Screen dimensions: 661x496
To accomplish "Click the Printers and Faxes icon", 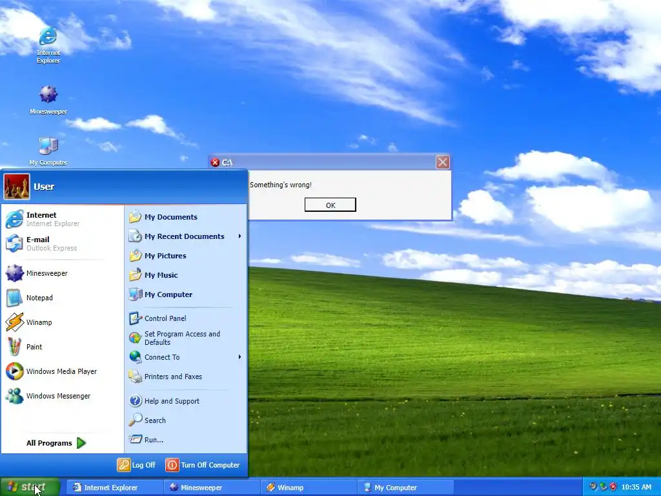I will tap(135, 377).
